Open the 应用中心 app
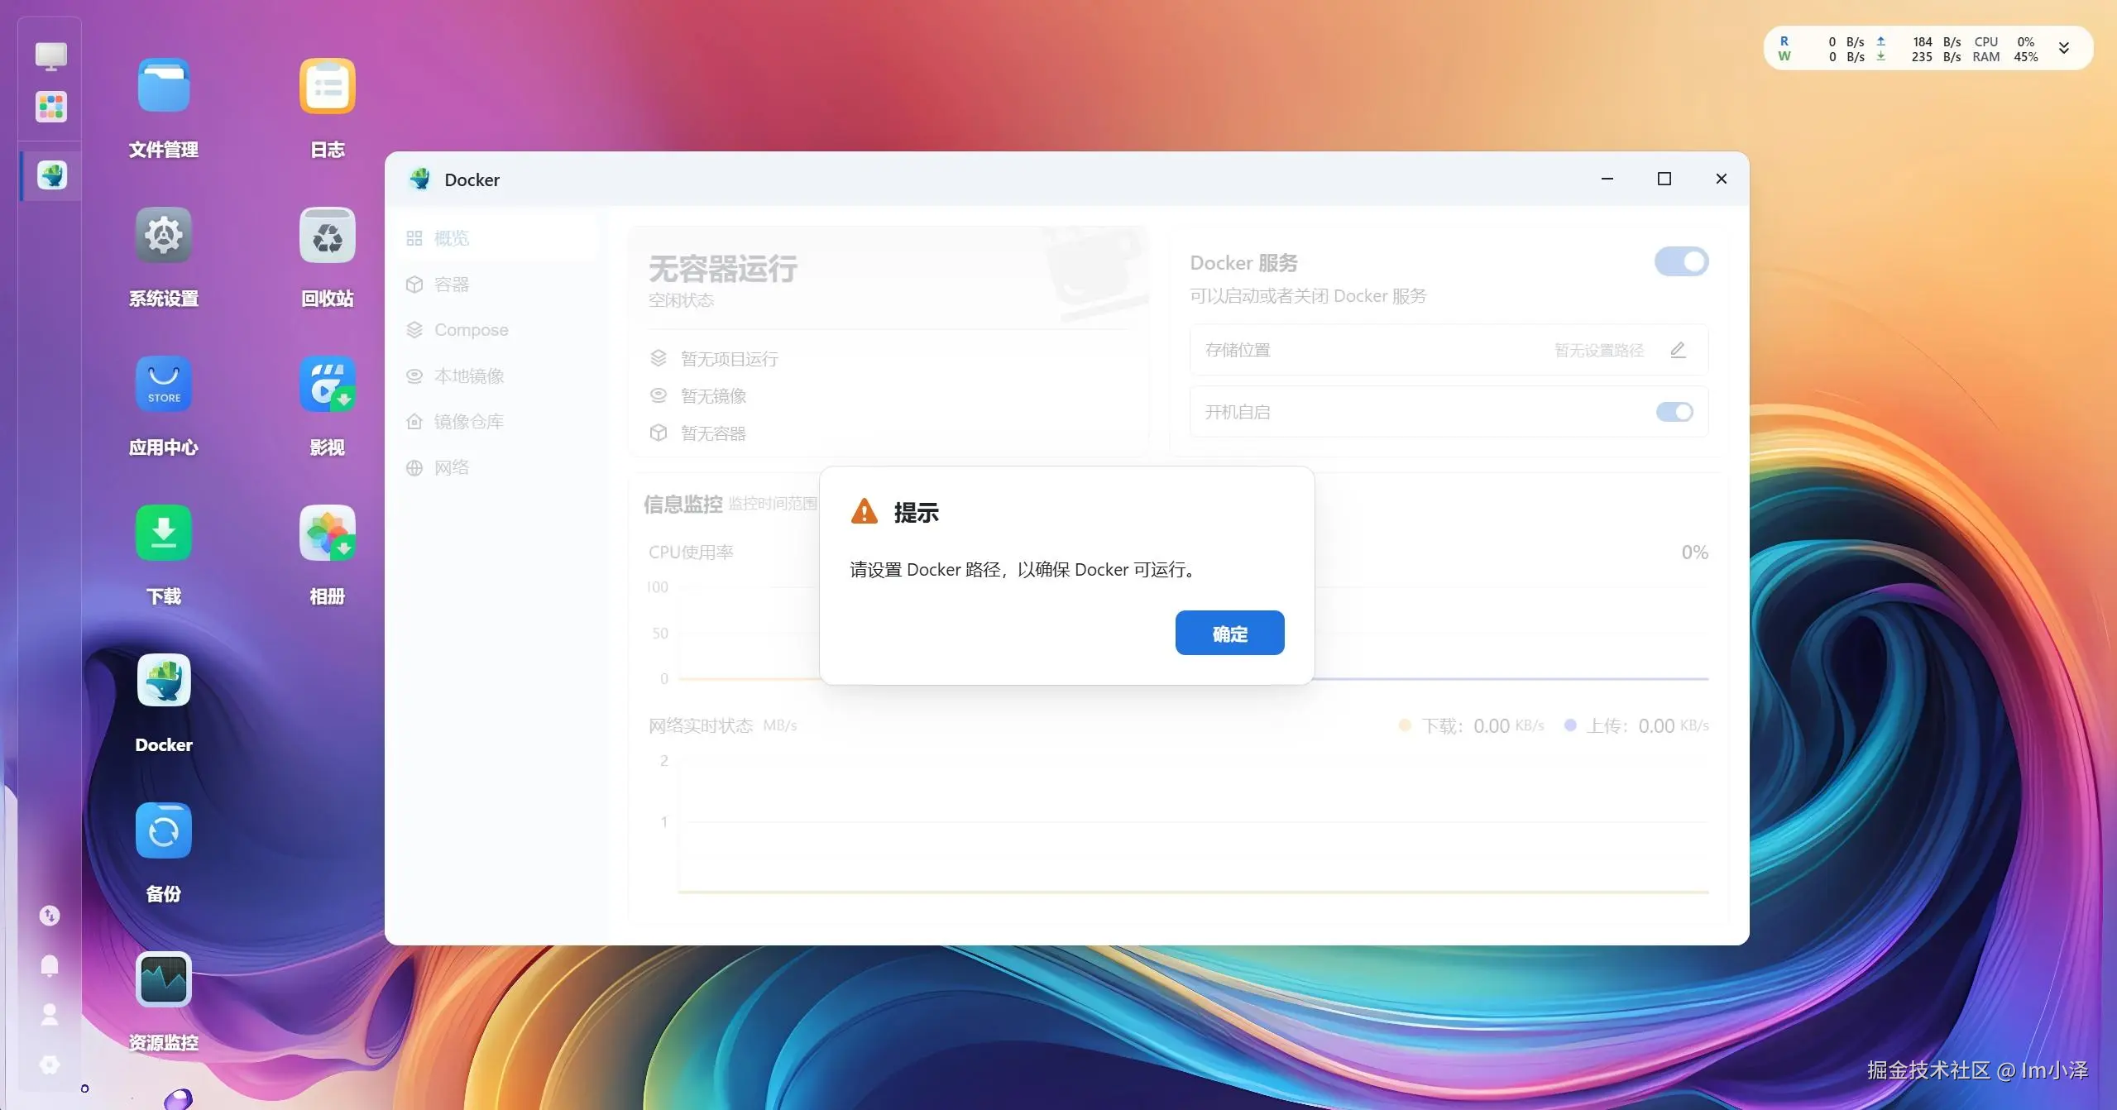This screenshot has width=2117, height=1110. pos(163,383)
